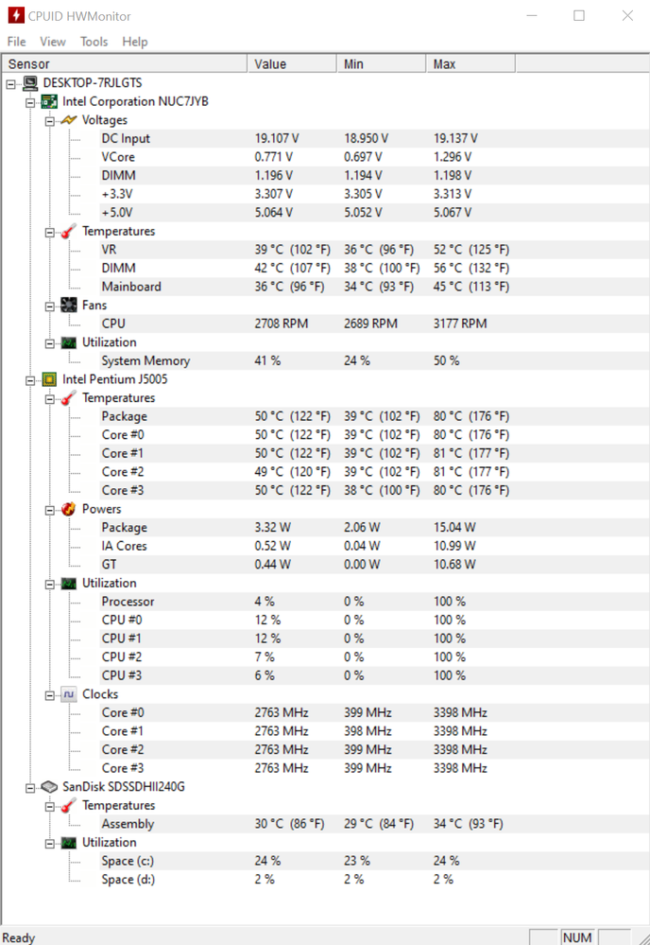
Task: Open the Tools menu
Action: point(94,42)
